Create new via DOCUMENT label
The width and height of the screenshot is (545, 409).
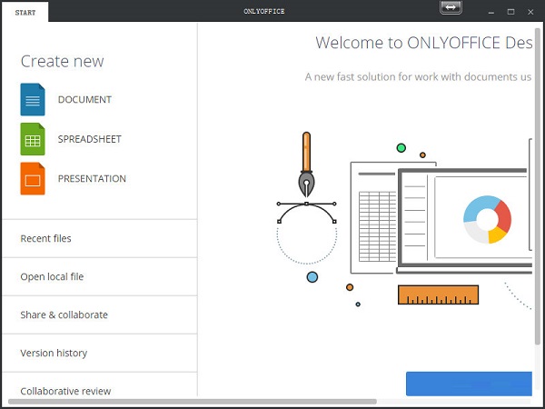tap(84, 99)
